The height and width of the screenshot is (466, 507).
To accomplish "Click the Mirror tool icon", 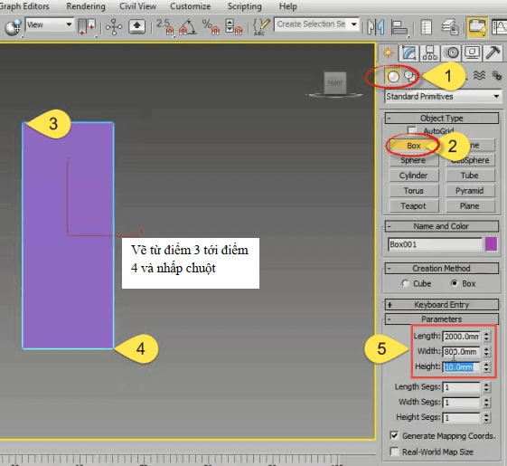I will tap(376, 27).
